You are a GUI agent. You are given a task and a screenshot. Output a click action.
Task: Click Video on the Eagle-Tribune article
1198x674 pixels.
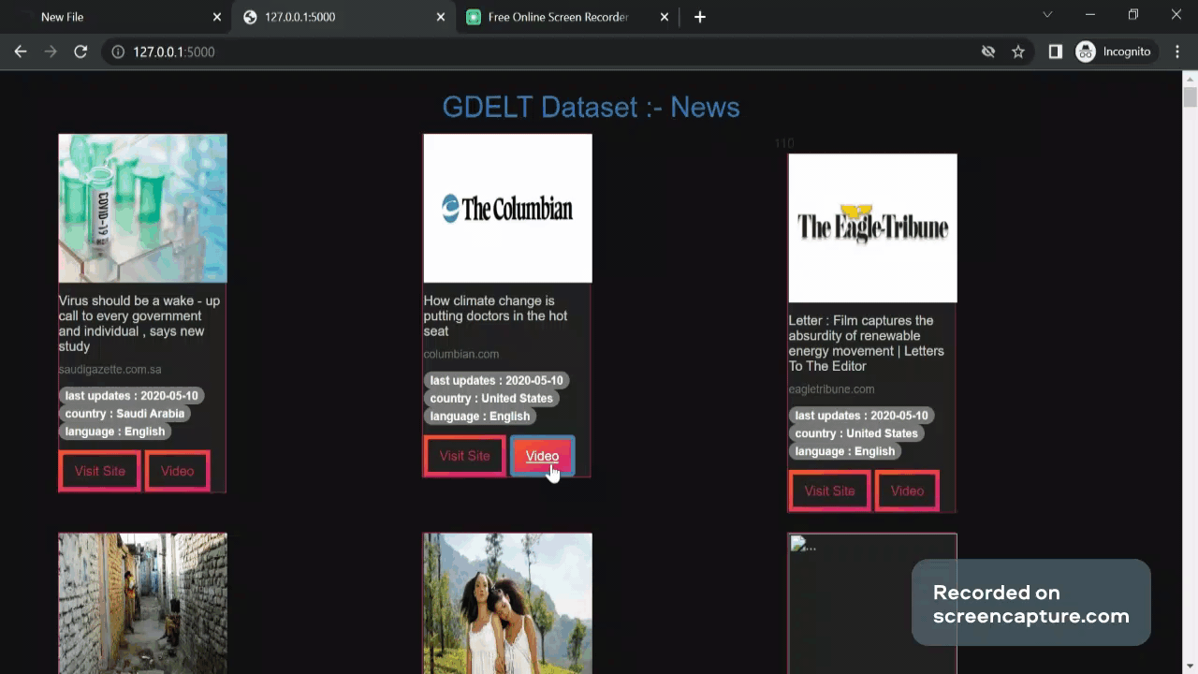pos(906,491)
